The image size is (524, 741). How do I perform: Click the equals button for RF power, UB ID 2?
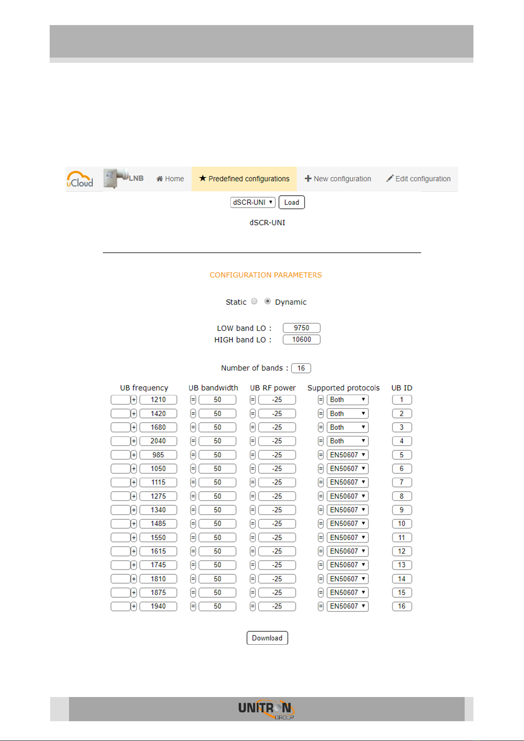pyautogui.click(x=253, y=414)
